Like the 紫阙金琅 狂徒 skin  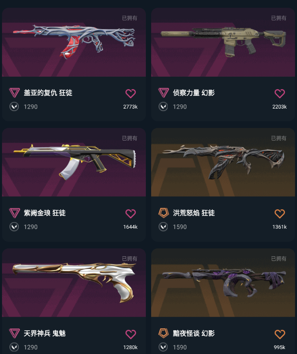(x=130, y=213)
